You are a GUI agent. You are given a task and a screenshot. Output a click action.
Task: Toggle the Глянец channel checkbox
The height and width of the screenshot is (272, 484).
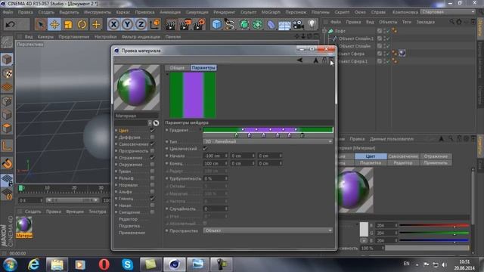152,198
